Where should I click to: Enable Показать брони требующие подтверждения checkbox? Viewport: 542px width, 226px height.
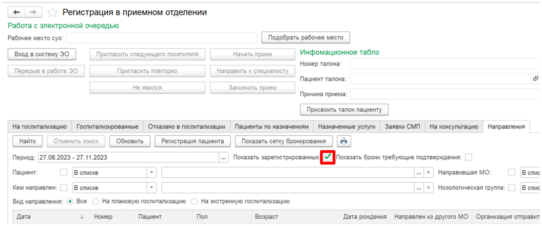click(x=468, y=157)
